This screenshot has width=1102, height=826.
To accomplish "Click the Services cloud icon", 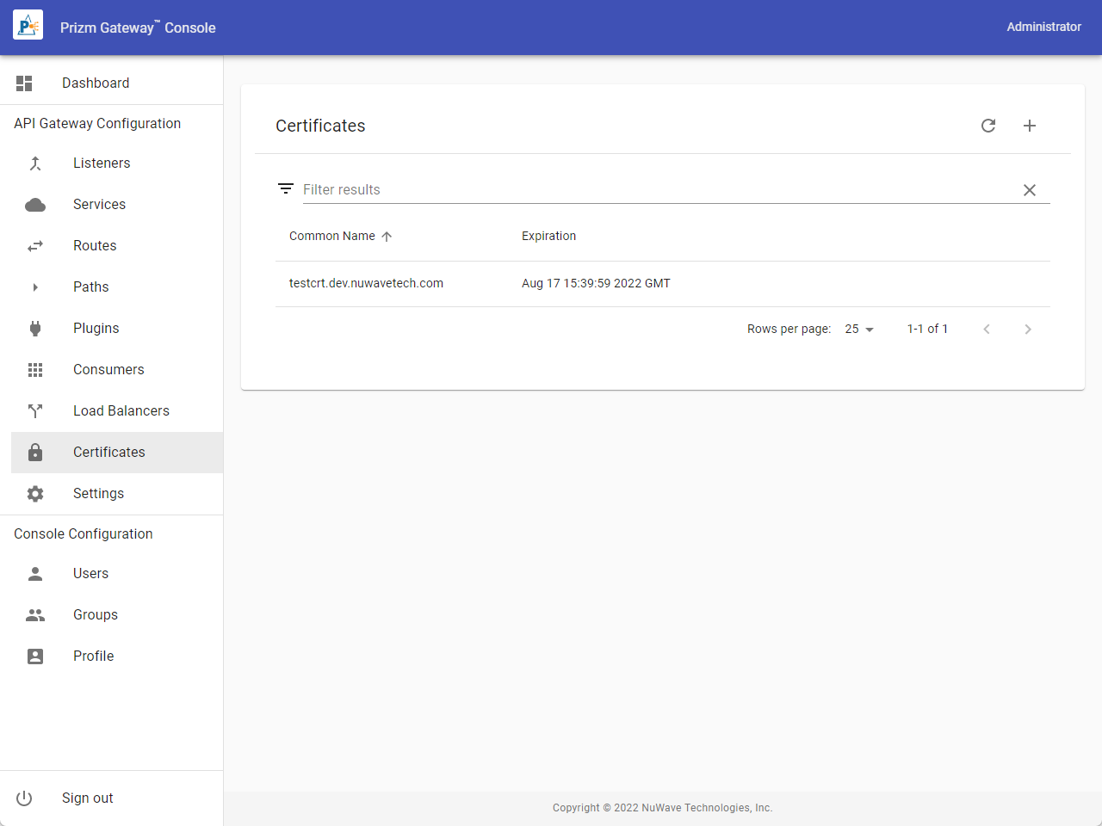I will pos(35,205).
